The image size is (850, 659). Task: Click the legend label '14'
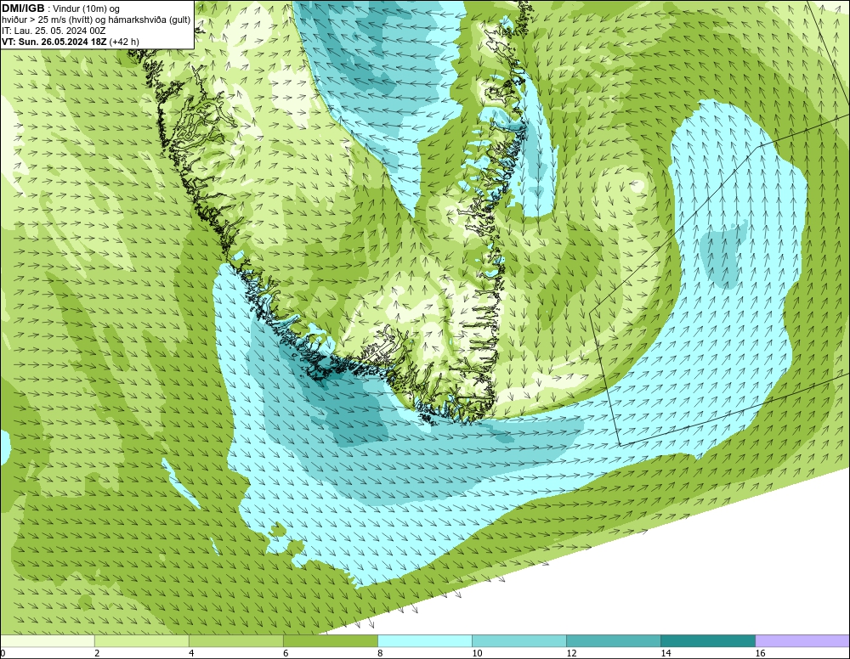coord(666,654)
